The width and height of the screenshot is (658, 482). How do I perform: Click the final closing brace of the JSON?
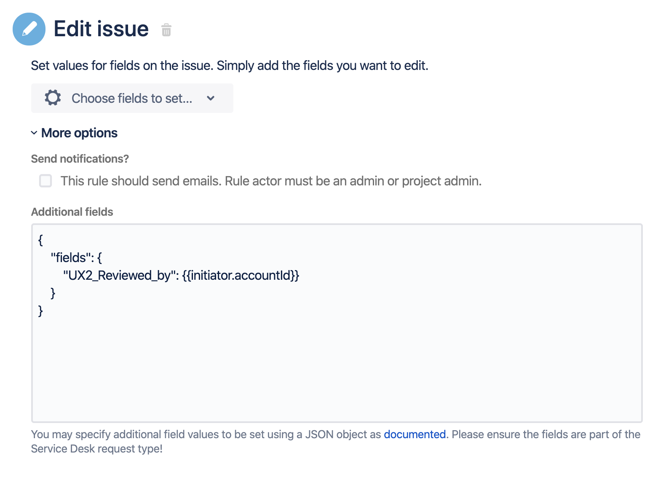[40, 311]
